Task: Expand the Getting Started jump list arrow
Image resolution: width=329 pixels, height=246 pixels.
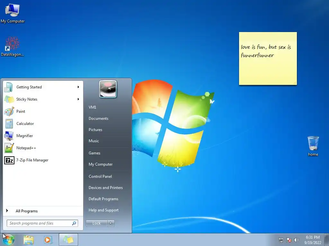Action: click(x=78, y=87)
